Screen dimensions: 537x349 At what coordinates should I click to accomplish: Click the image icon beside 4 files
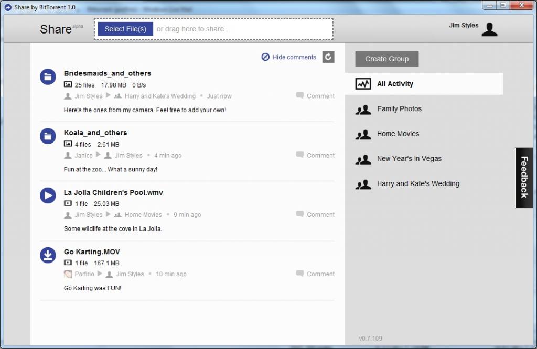(68, 144)
